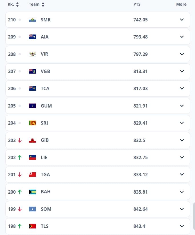The image size is (195, 235).
Task: Click the Tonga flag icon
Action: pos(32,175)
